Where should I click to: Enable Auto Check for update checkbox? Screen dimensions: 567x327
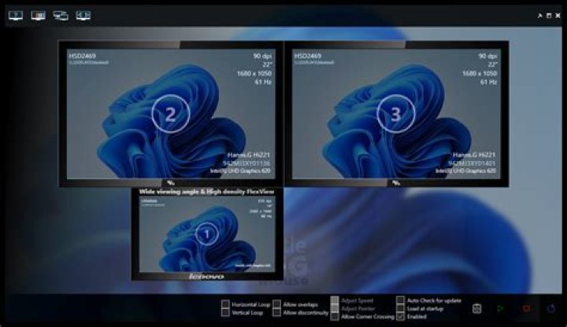pyautogui.click(x=400, y=300)
